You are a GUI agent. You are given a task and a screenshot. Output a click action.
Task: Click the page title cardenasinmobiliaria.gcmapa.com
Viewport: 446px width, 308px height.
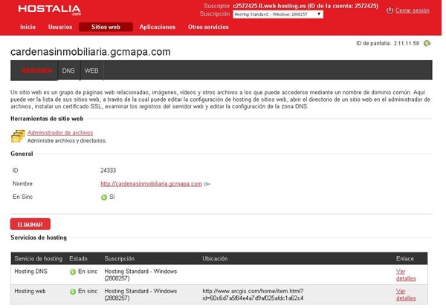91,52
